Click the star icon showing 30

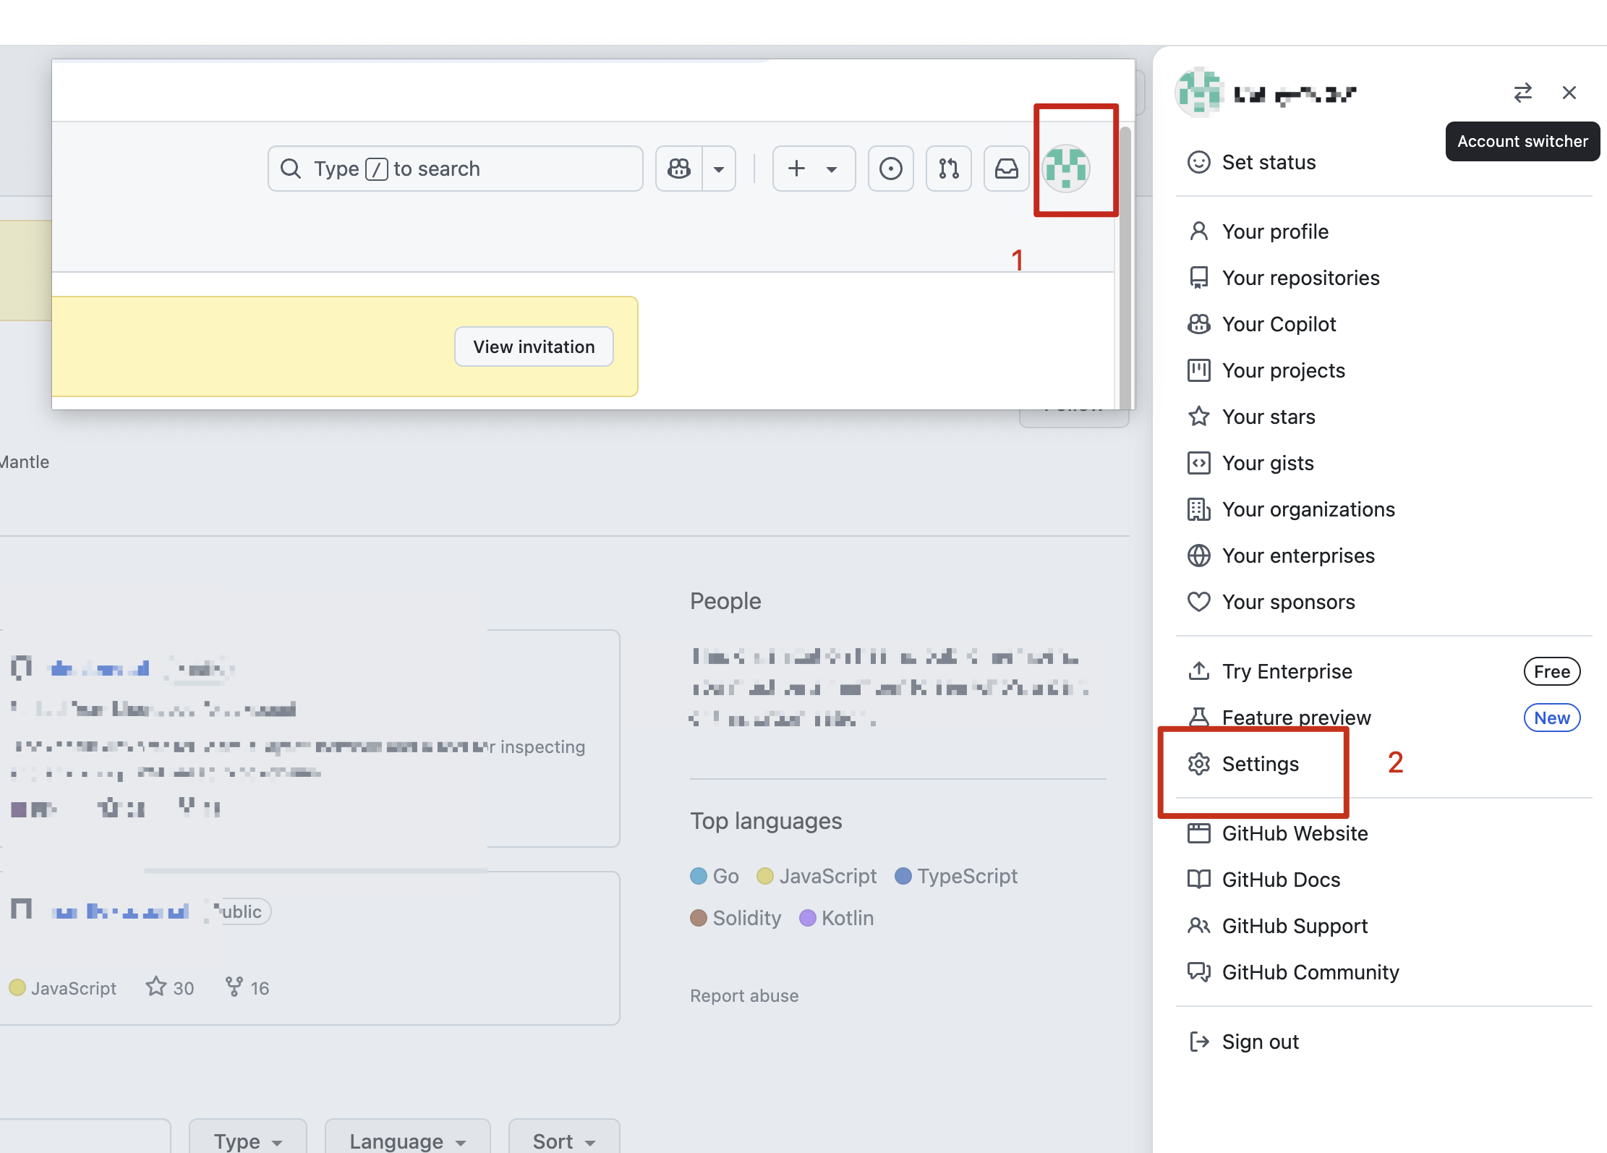click(x=156, y=987)
